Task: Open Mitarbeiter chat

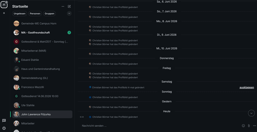Action: coord(42,123)
